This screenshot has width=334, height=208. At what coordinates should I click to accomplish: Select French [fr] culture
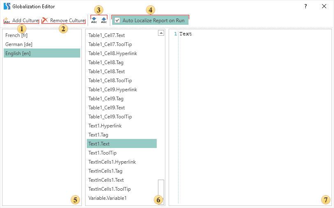16,35
